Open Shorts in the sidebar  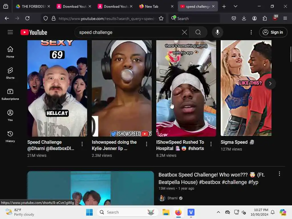[x=10, y=73]
